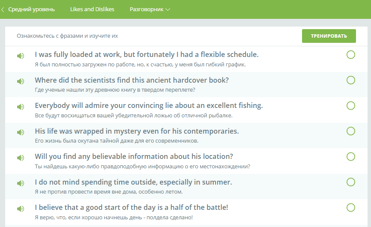The image size is (371, 227).
Task: Tick the circle for the excellent fishing phrase
Action: [x=351, y=106]
